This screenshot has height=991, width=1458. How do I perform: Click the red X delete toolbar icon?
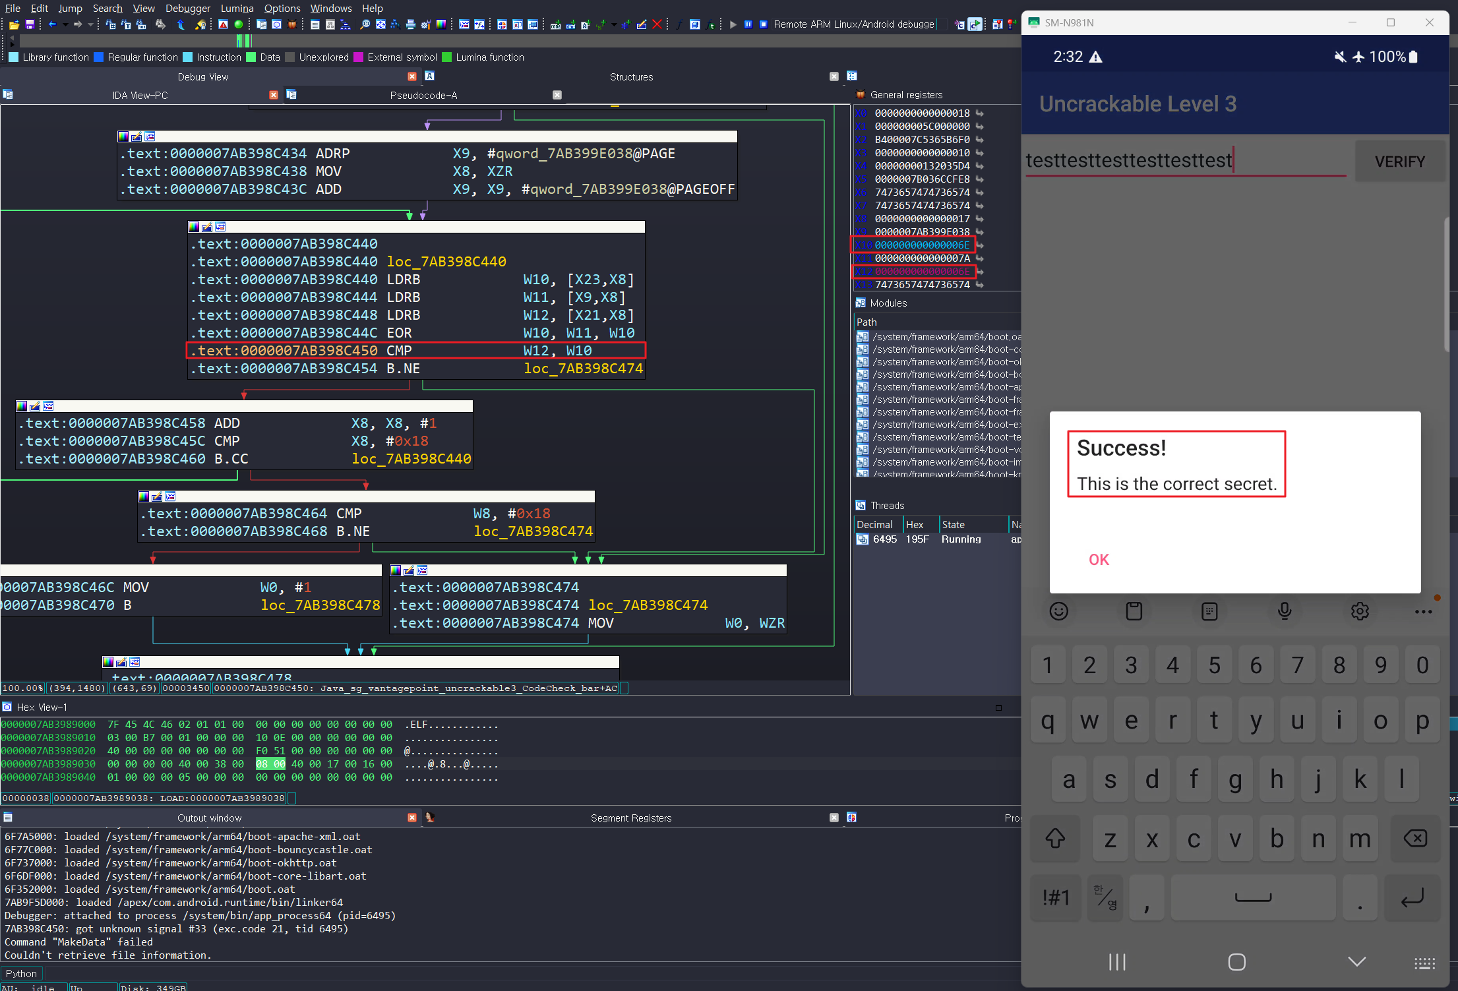coord(657,24)
